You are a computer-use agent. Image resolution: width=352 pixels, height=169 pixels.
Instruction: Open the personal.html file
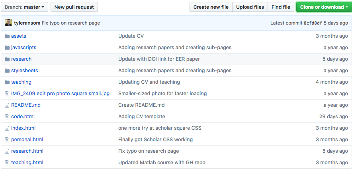27,140
